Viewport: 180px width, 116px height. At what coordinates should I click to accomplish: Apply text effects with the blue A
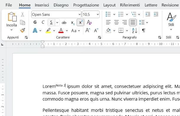point(35,31)
